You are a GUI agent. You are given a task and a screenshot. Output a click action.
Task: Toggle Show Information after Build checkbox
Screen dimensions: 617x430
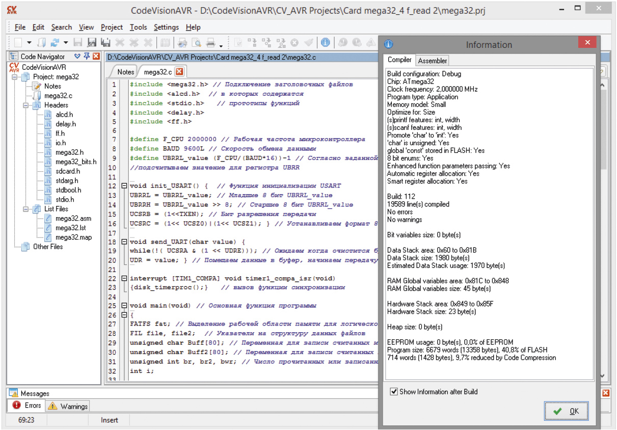click(393, 391)
